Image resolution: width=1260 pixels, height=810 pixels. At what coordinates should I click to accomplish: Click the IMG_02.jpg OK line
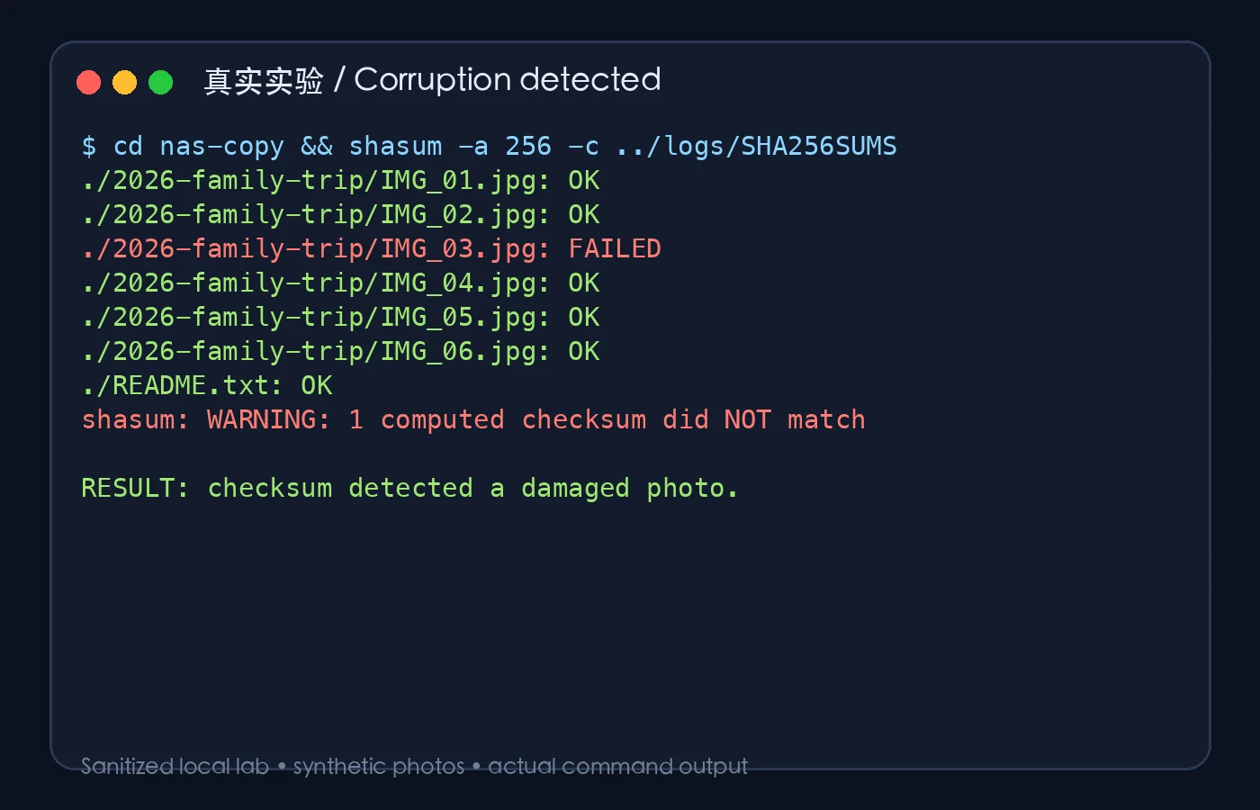[x=340, y=215]
